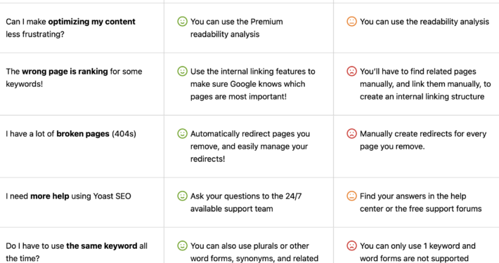The image size is (499, 263).
Task: Click orange neutral face beside readability analysis
Action: (x=351, y=22)
